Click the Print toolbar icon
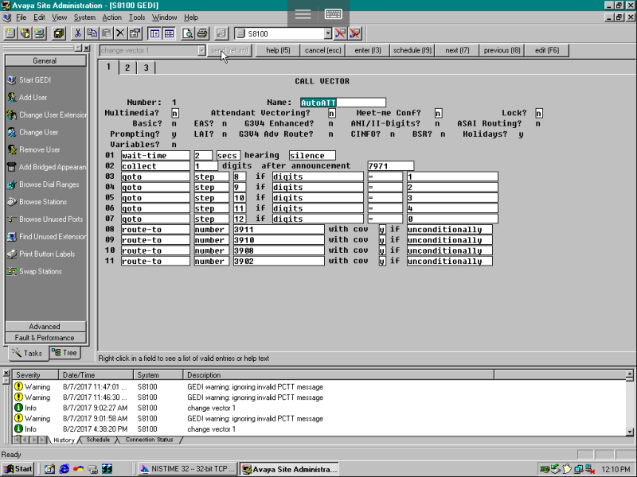The width and height of the screenshot is (637, 477). point(202,33)
